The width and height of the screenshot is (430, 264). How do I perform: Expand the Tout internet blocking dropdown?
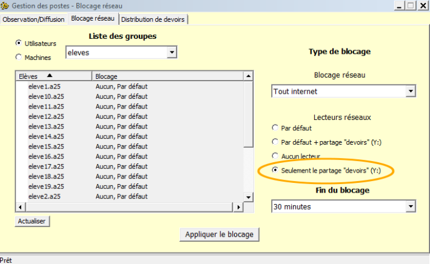point(411,91)
